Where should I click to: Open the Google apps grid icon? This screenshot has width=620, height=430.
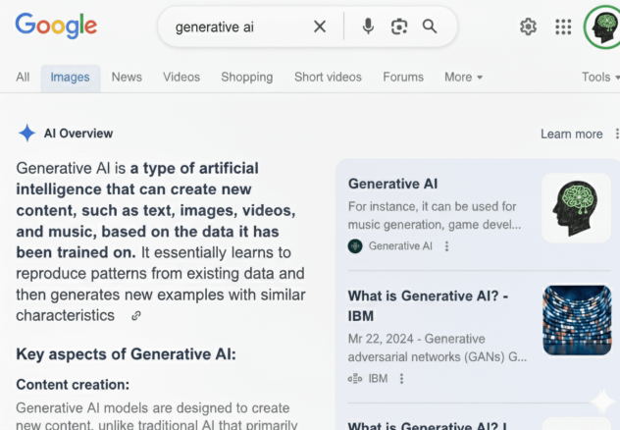click(563, 27)
